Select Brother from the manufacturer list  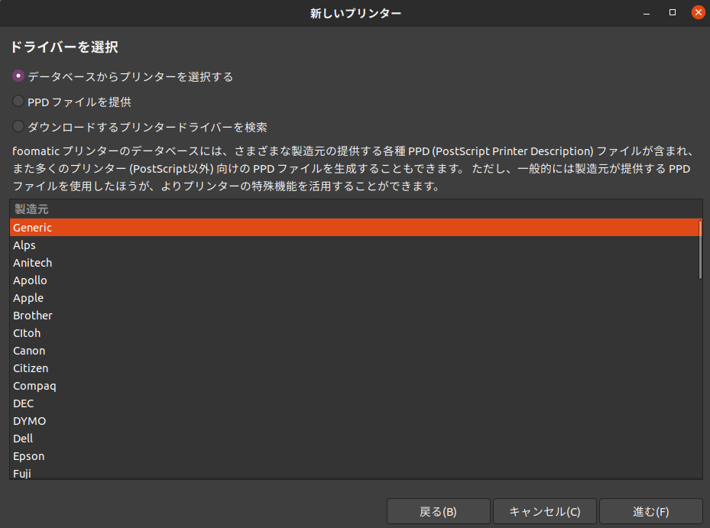pos(33,316)
